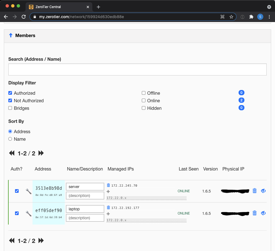This screenshot has width=275, height=251.
Task: Open the Chrome profile avatar S
Action: [260, 17]
